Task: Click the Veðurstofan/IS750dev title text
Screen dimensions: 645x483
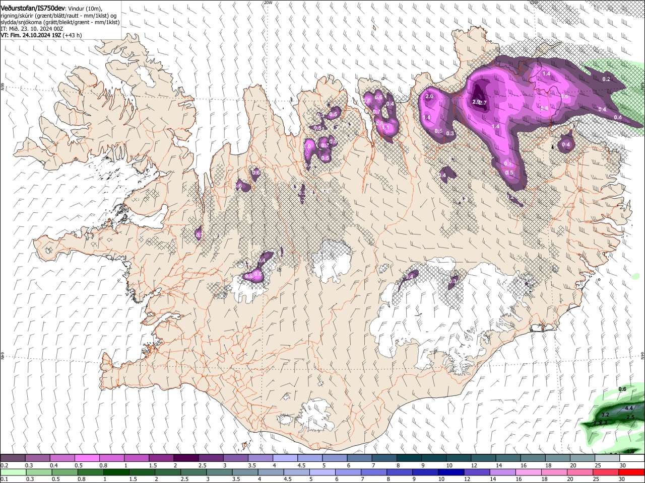Action: click(33, 9)
